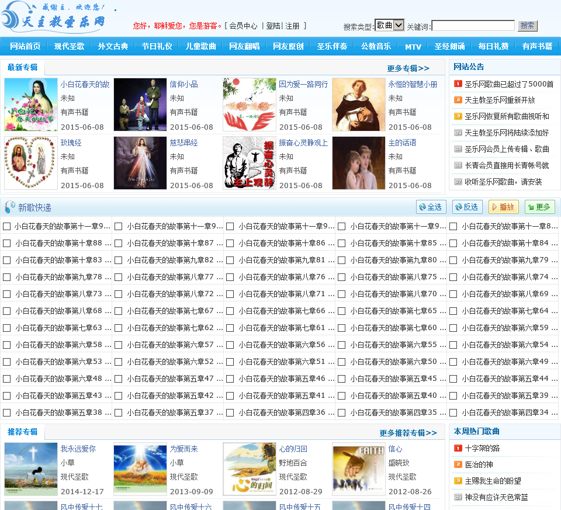Open 因为爱一路同行 album cover image

point(250,105)
